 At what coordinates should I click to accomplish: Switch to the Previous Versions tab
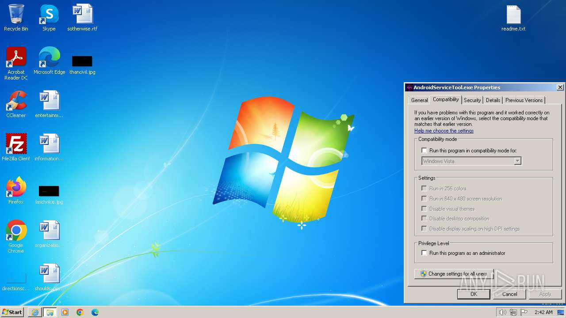pyautogui.click(x=524, y=100)
